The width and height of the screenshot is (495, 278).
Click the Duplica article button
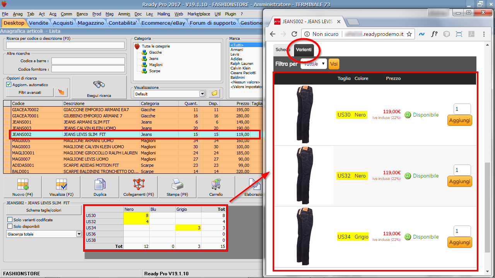pyautogui.click(x=100, y=187)
